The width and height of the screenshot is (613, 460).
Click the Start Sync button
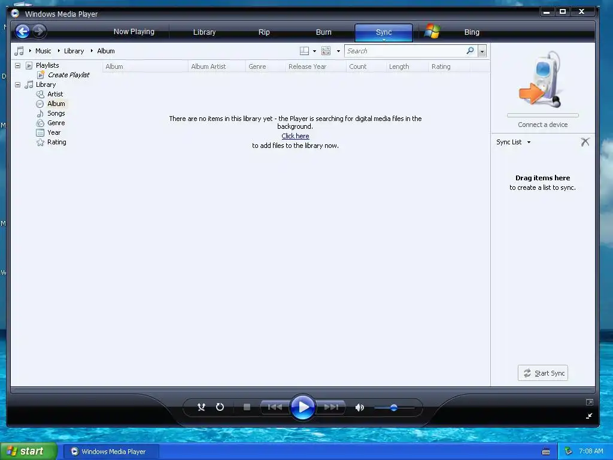tap(543, 373)
